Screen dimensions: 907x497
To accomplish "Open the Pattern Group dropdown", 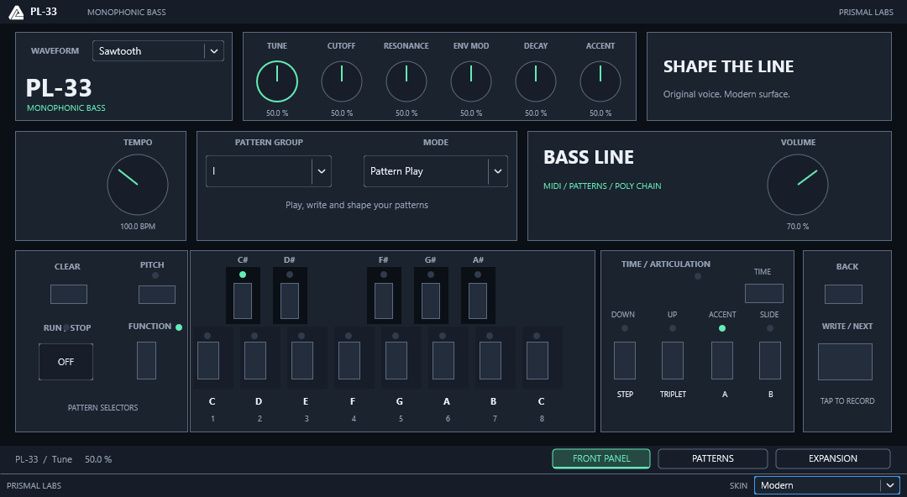I will 269,171.
